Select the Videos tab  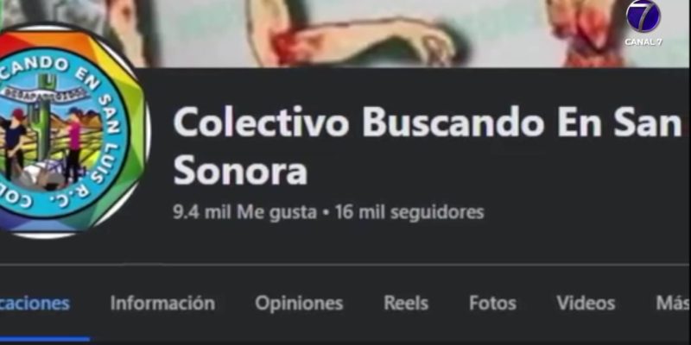tap(586, 304)
